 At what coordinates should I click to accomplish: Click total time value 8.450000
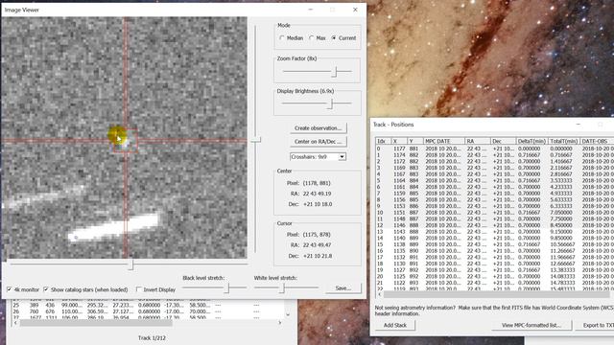coord(560,225)
